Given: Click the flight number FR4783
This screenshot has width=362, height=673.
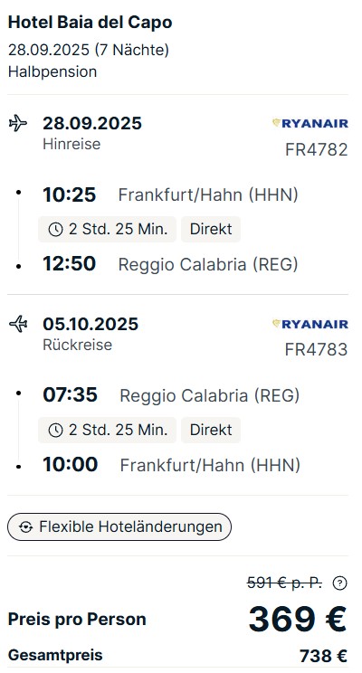Looking at the screenshot, I should [317, 350].
